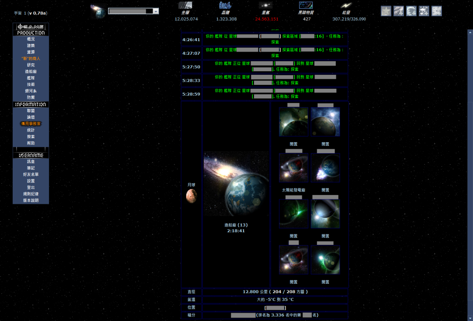The image size is (473, 321).
Task: Navigate to 銀河系 galaxy view
Action: (x=31, y=91)
